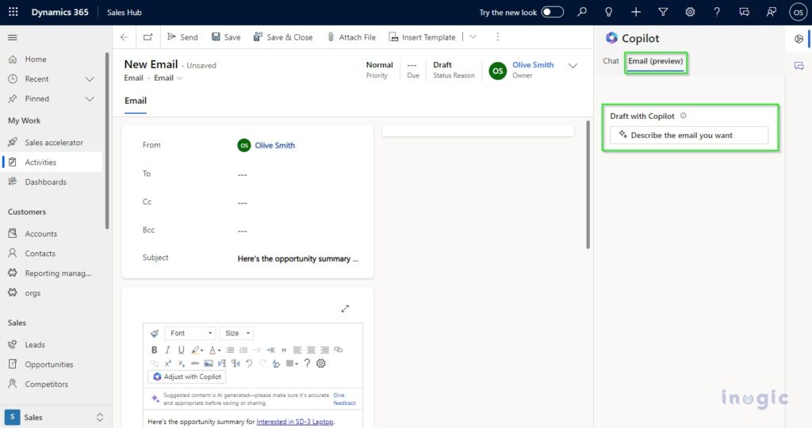Viewport: 812px width, 428px height.
Task: Toggle Underline formatting in the editor
Action: (181, 350)
